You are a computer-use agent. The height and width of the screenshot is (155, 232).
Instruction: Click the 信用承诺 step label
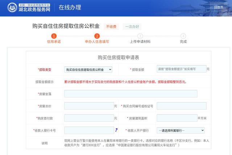click(54, 42)
